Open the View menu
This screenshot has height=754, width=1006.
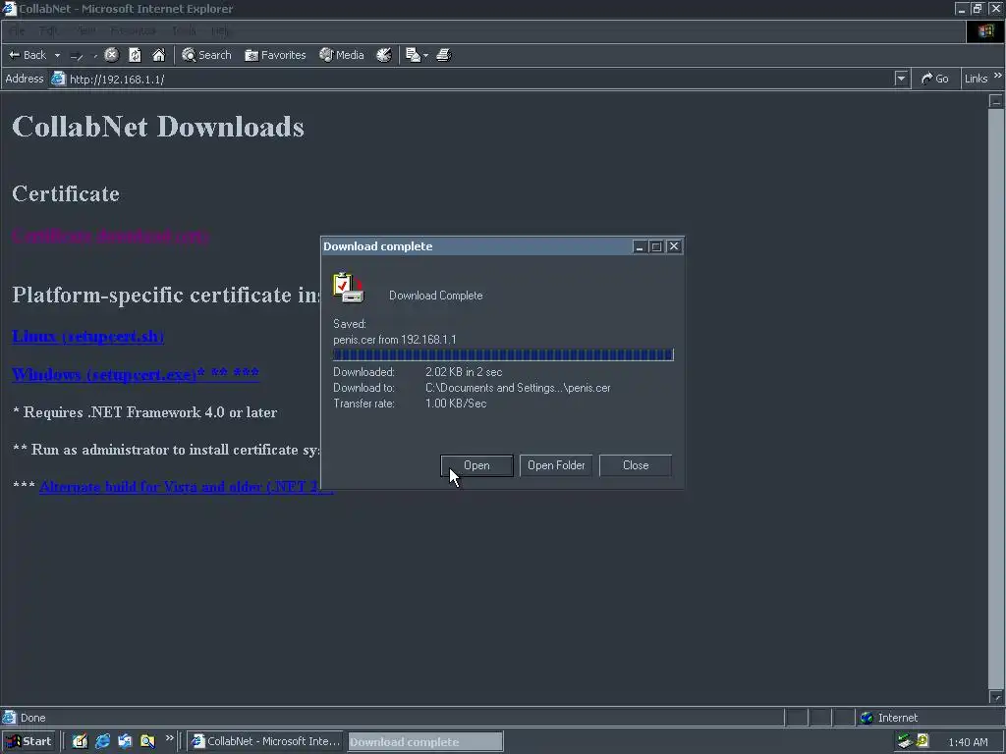tap(85, 30)
